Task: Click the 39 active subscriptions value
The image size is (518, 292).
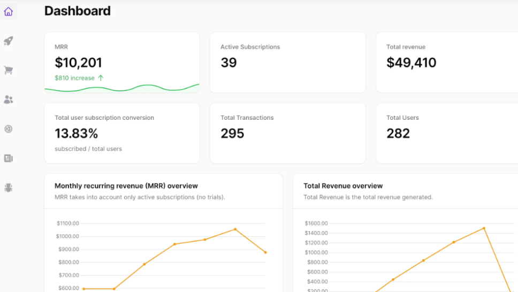Action: [228, 63]
